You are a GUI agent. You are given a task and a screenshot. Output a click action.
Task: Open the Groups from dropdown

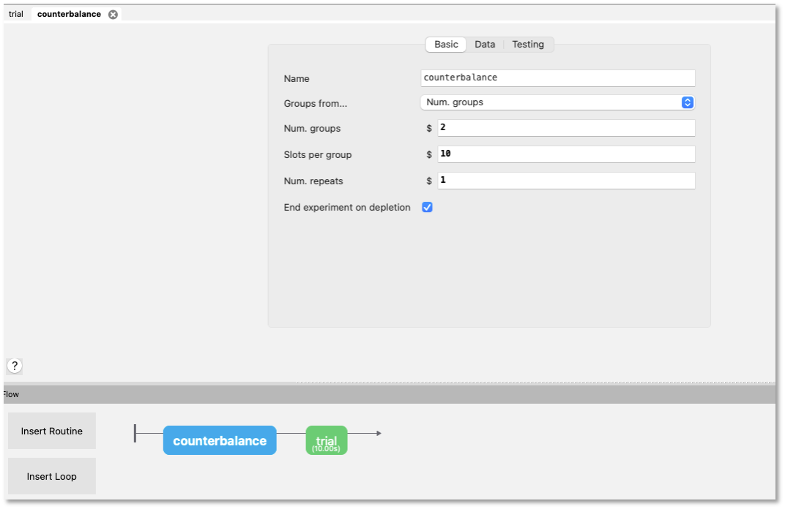pos(557,102)
